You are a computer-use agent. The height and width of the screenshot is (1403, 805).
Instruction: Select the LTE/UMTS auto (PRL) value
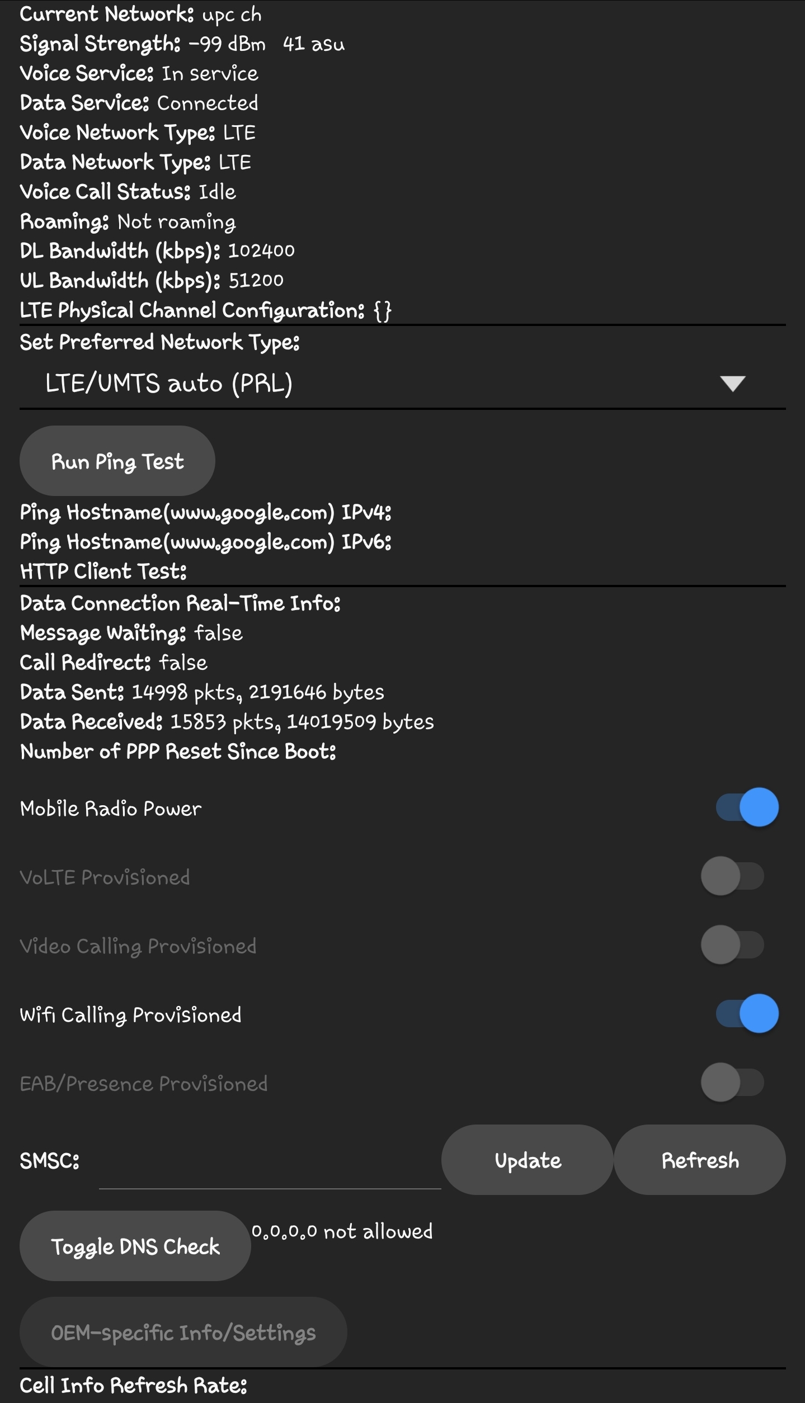(169, 384)
